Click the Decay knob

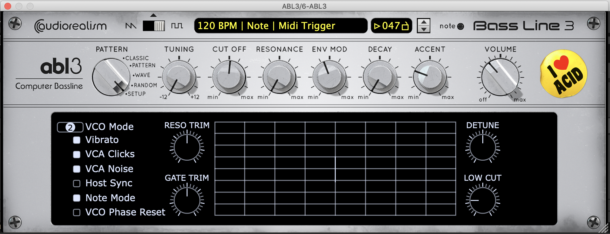[x=379, y=77]
